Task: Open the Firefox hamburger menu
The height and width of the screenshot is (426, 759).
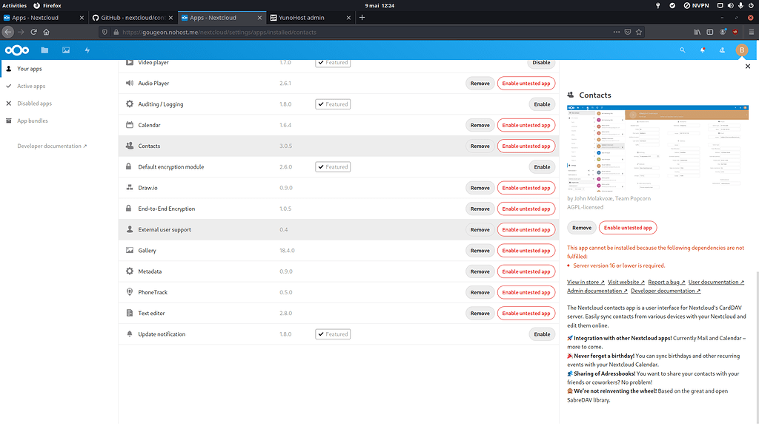Action: (751, 32)
